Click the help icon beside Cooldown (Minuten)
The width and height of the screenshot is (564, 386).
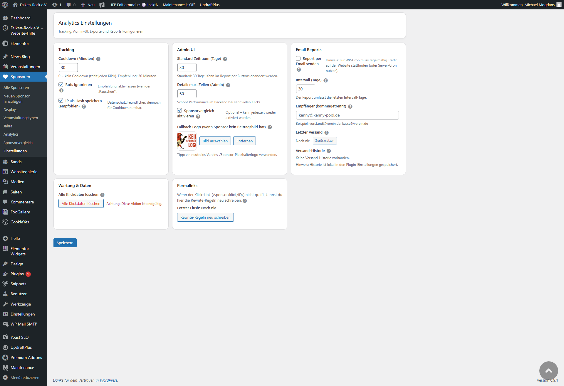pyautogui.click(x=98, y=59)
